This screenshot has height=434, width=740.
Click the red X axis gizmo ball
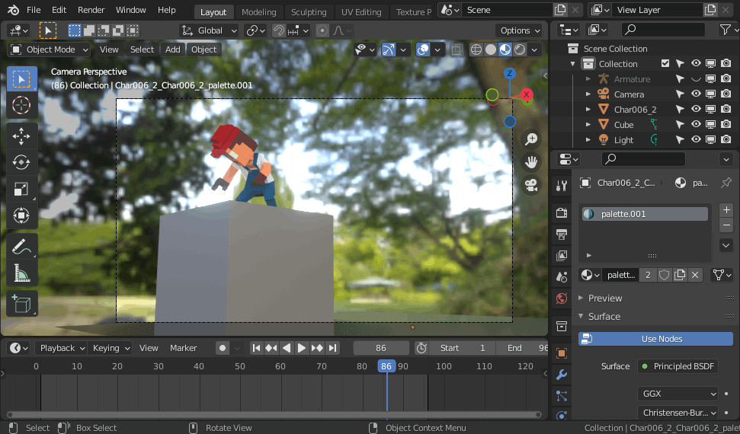(526, 94)
